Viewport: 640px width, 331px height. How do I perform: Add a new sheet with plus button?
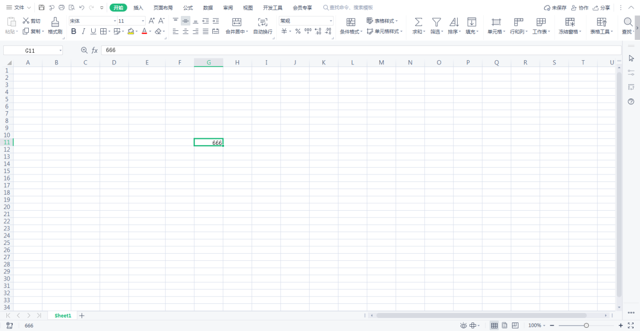coord(82,316)
